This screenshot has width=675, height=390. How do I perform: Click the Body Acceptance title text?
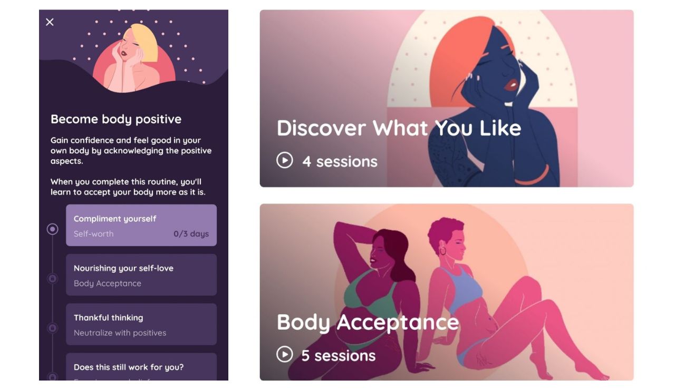pyautogui.click(x=368, y=322)
